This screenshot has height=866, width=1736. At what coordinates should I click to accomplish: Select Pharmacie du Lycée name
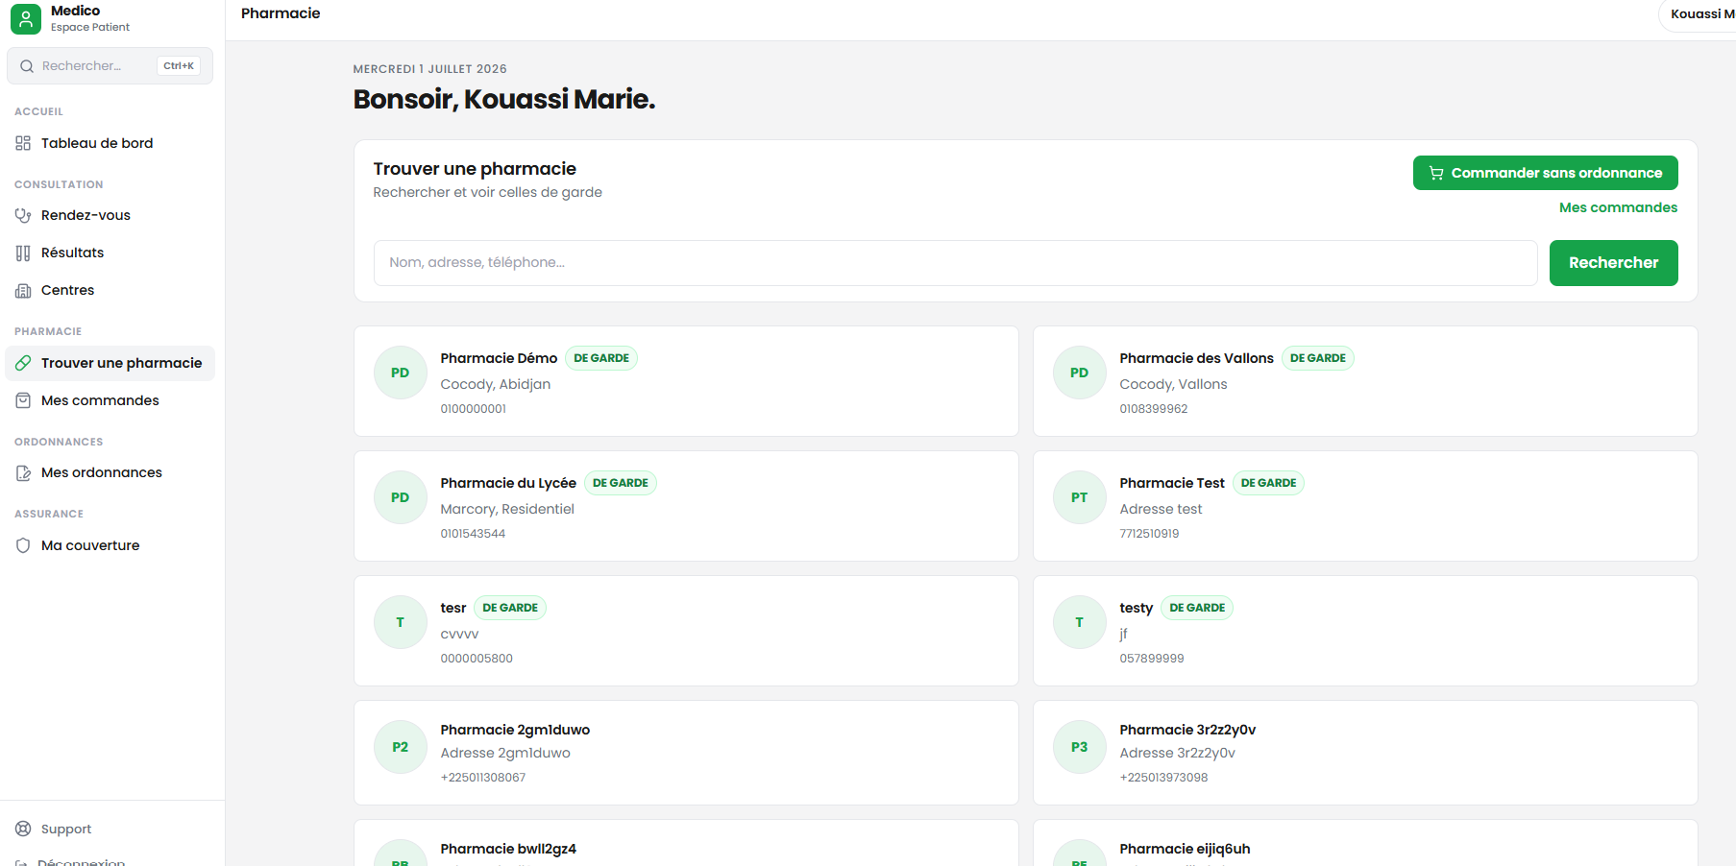pyautogui.click(x=508, y=483)
